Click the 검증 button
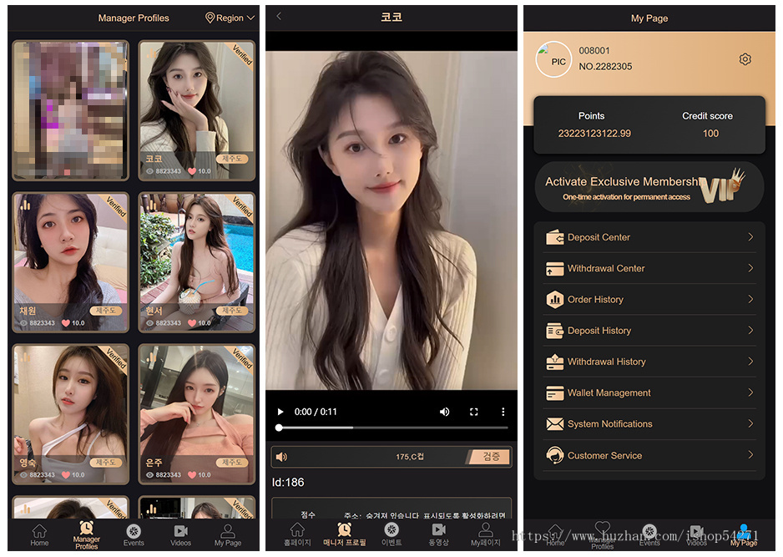 pyautogui.click(x=490, y=457)
